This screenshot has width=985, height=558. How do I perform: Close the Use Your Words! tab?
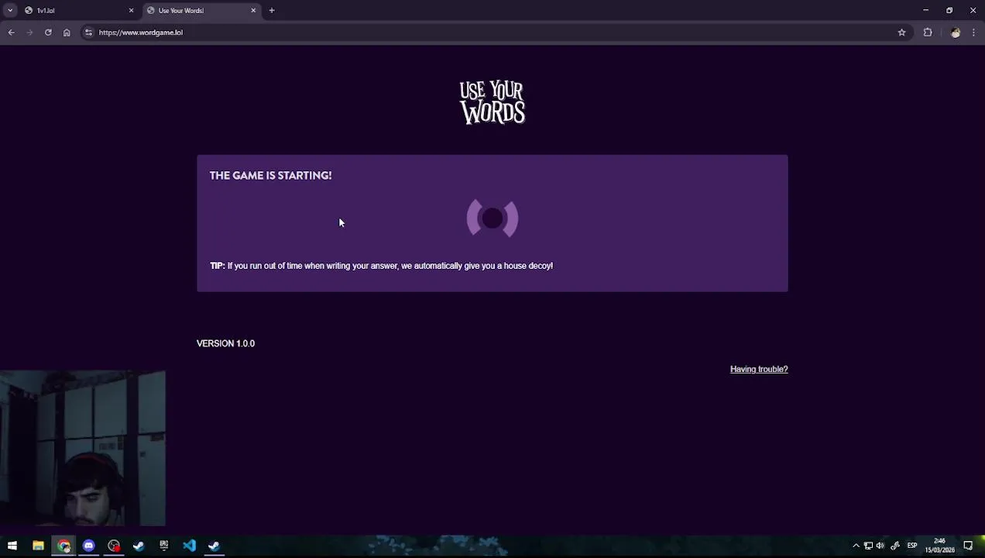253,10
